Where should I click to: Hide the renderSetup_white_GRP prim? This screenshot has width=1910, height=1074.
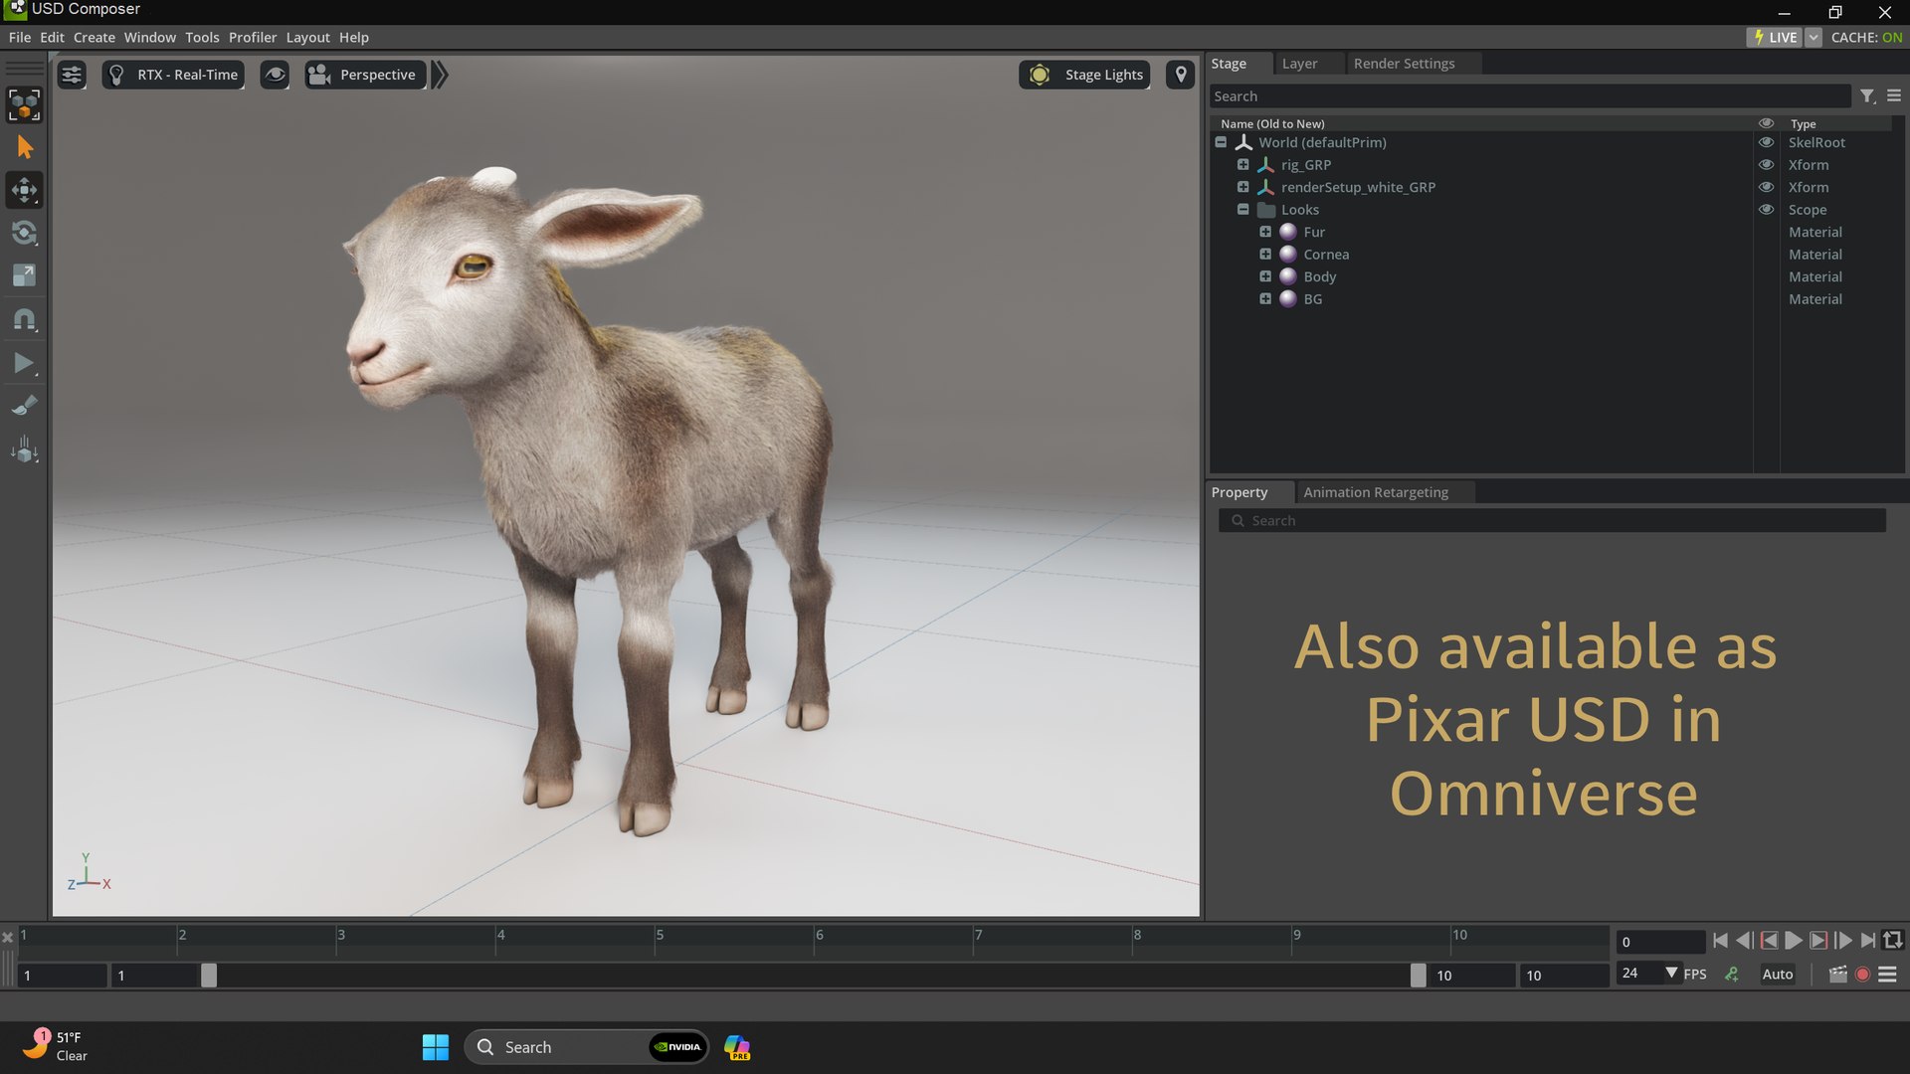click(1766, 187)
